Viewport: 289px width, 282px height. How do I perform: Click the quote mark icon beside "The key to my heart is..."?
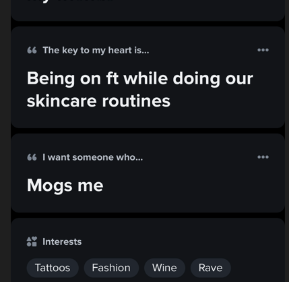(x=32, y=50)
